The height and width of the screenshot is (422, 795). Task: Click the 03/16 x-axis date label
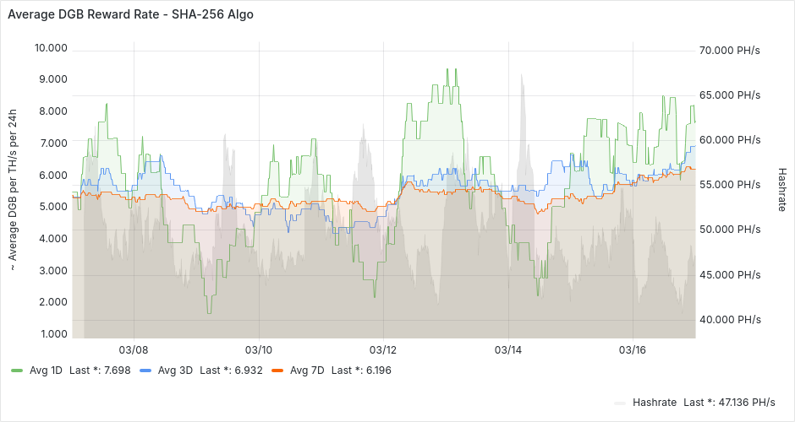pos(633,349)
